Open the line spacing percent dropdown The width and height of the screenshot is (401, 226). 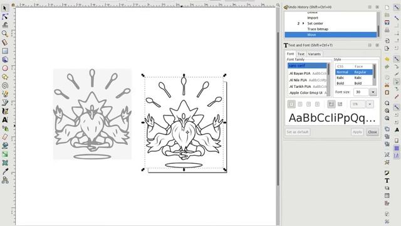370,104
